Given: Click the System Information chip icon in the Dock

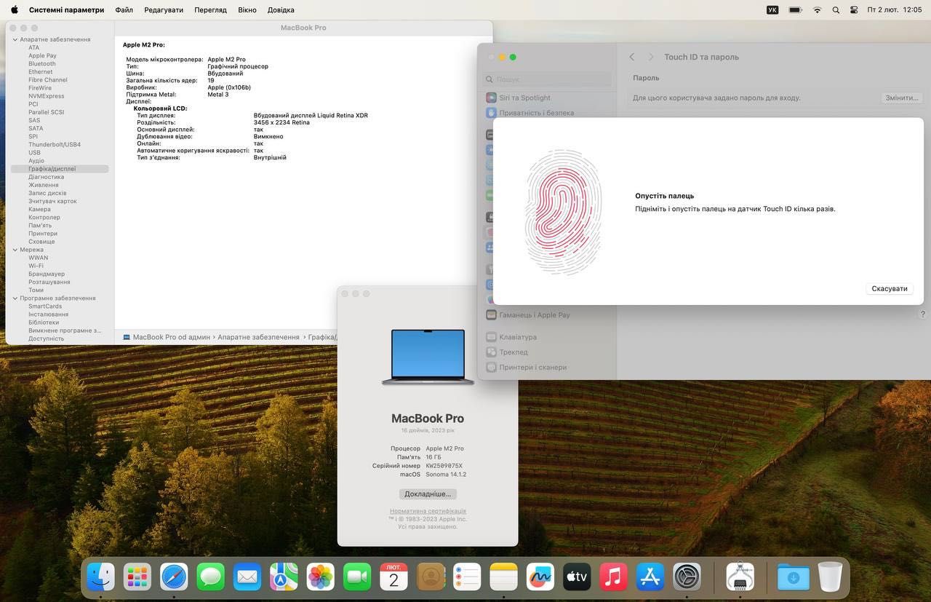Looking at the screenshot, I should [740, 577].
